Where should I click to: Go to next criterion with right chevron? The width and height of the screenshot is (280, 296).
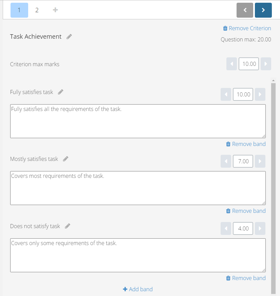[263, 10]
